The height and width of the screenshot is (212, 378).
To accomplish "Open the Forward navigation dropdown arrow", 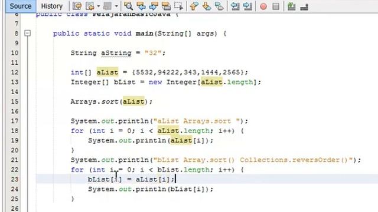I will pos(116,6).
